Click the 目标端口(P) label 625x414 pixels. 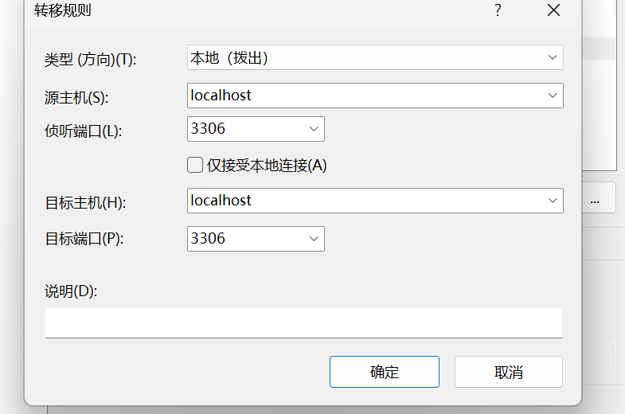[84, 239]
